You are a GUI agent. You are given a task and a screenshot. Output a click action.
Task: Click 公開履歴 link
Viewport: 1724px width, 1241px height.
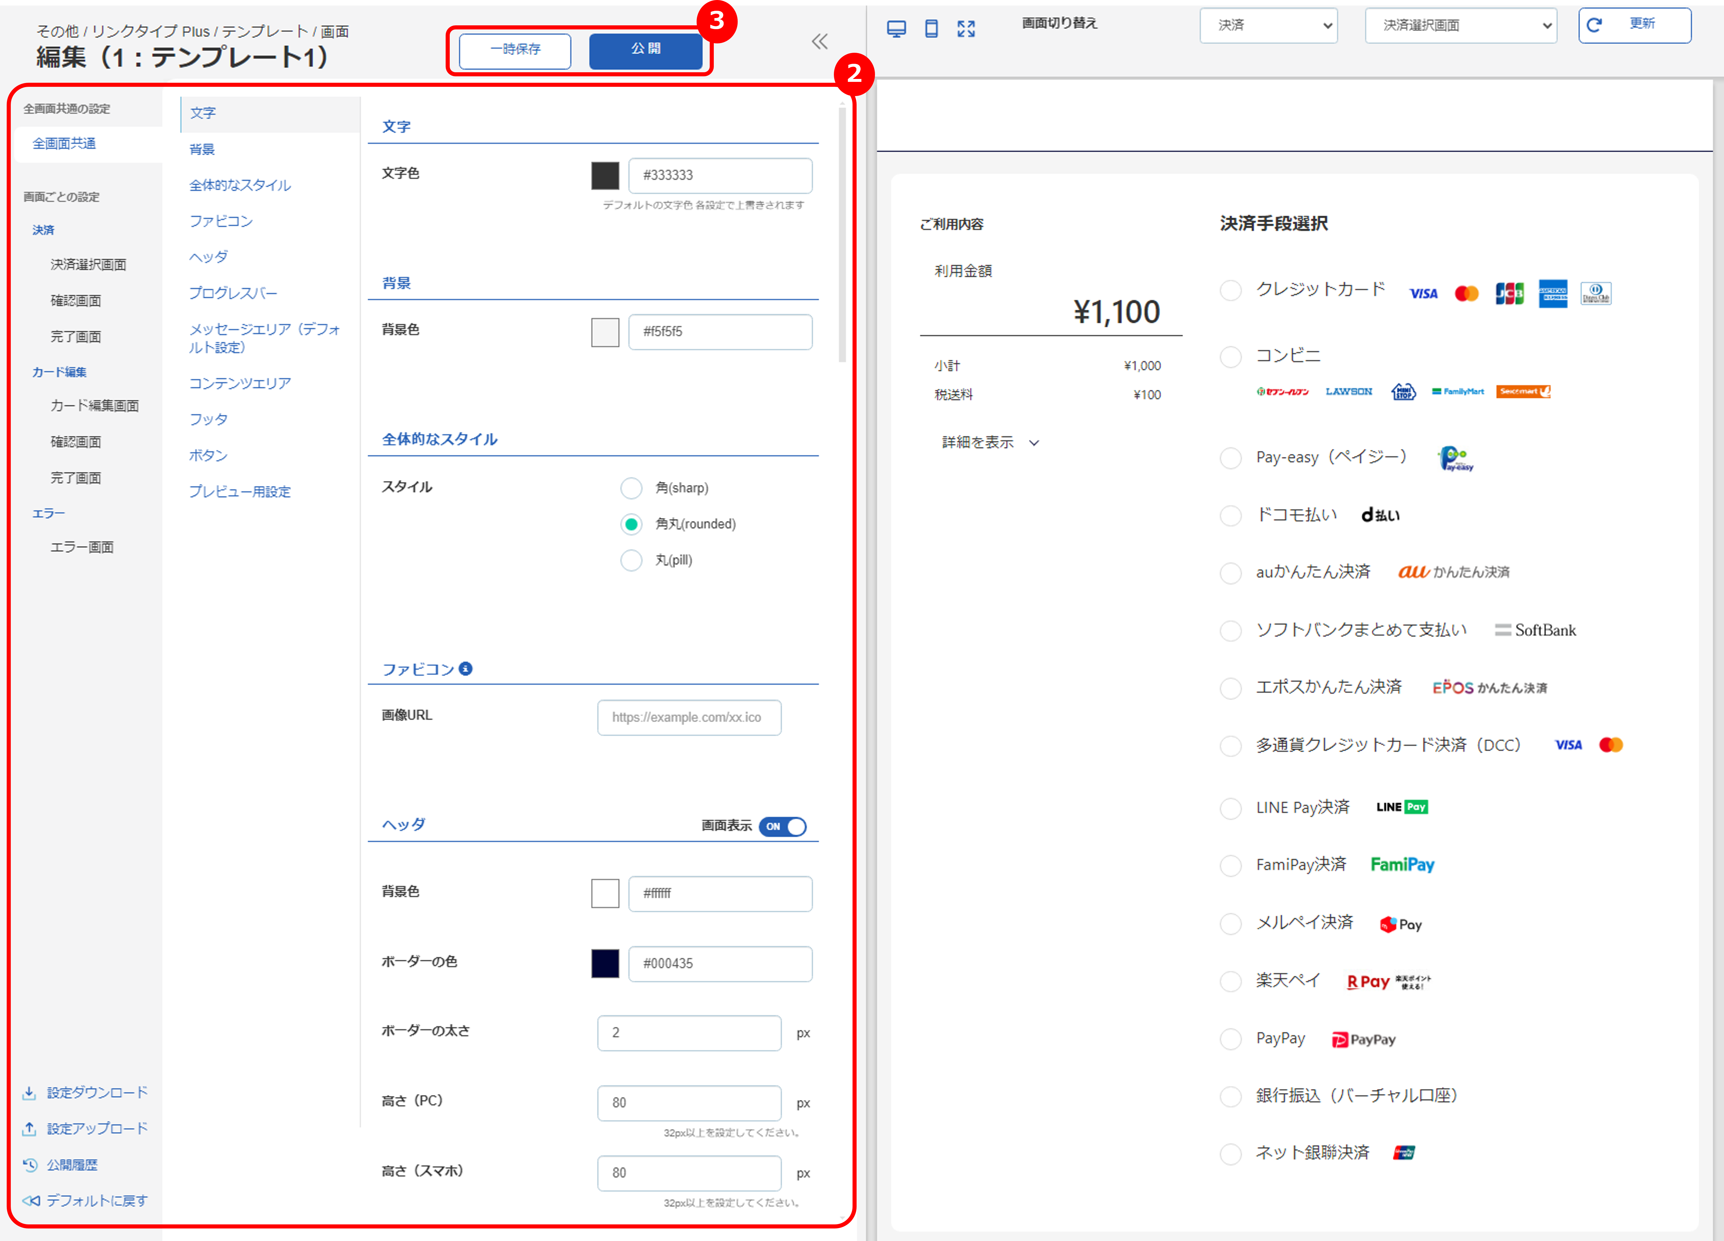tap(72, 1164)
